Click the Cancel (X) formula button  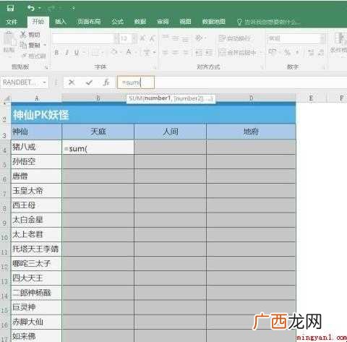[72, 82]
